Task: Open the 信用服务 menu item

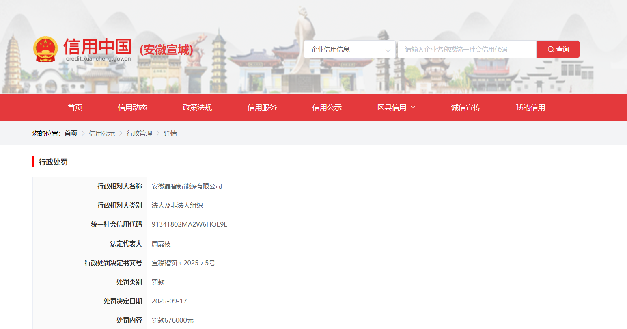Action: click(262, 108)
